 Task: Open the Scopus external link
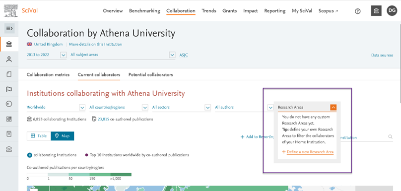click(x=328, y=11)
